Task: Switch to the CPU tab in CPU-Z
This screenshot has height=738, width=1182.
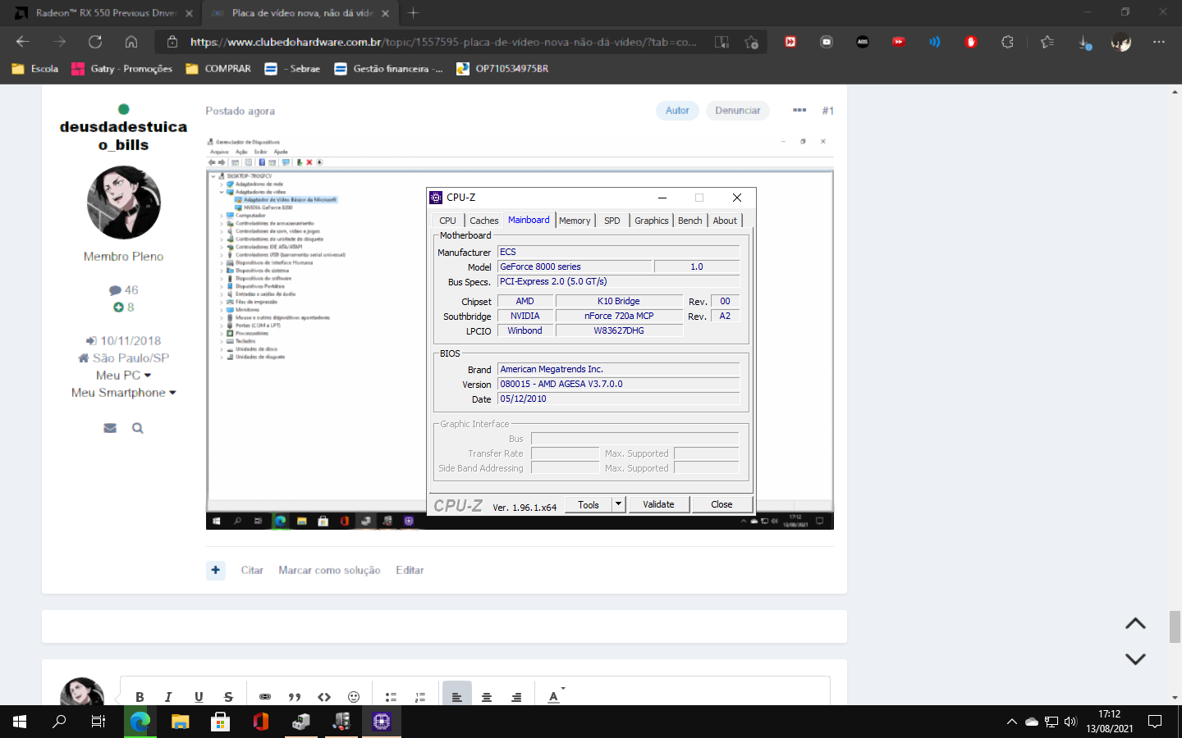Action: pos(447,221)
